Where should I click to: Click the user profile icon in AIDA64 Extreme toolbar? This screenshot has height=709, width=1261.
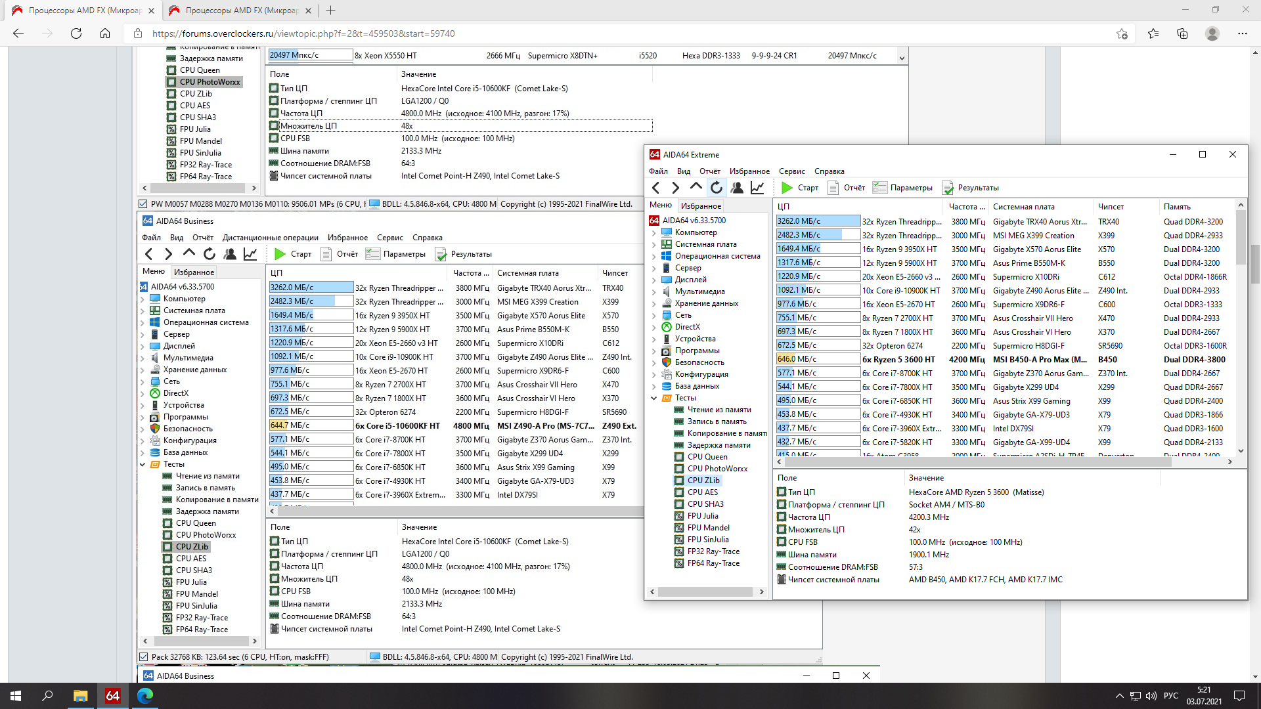737,188
